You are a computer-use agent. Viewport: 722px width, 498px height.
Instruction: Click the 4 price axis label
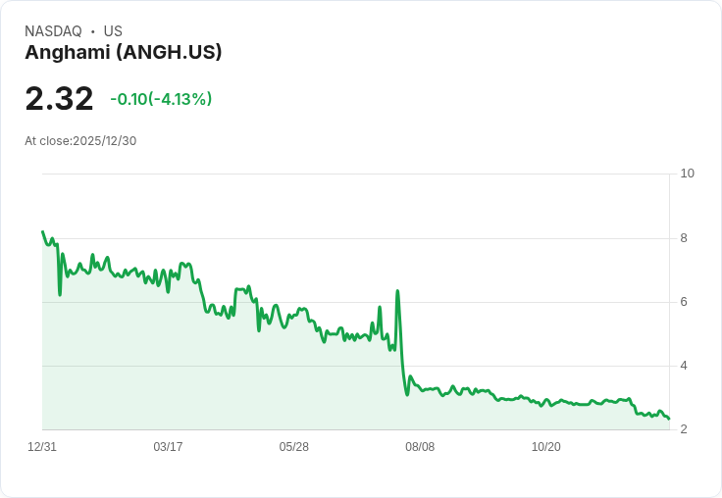(684, 366)
